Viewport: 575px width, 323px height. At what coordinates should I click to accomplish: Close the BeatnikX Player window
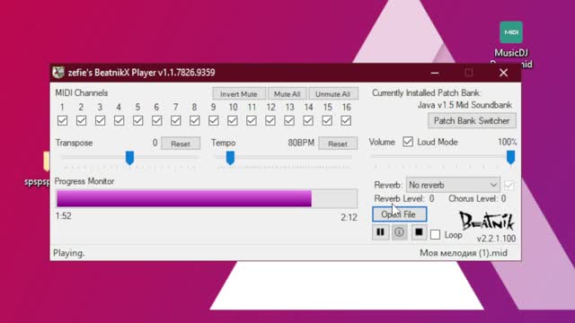tap(503, 73)
